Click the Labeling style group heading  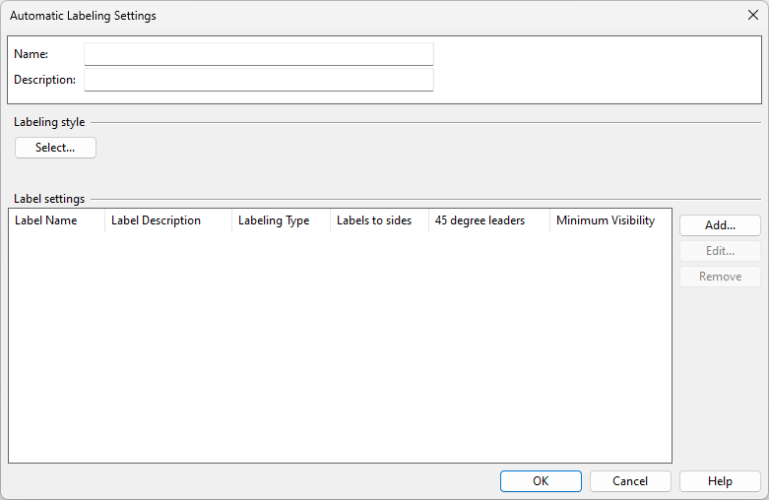[49, 122]
